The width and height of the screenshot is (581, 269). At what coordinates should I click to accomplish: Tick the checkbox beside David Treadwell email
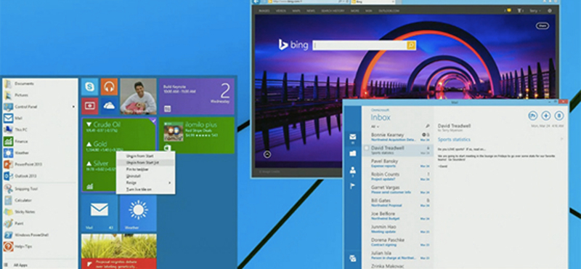(367, 148)
